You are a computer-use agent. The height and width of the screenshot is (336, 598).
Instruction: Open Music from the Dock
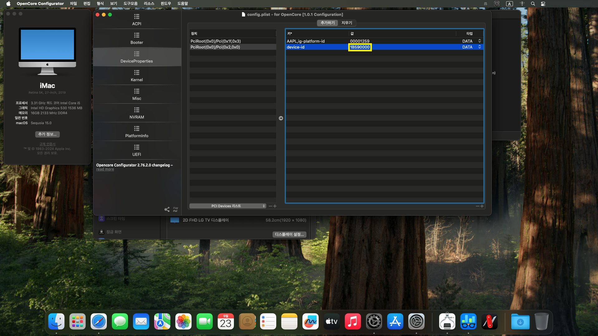tap(353, 321)
